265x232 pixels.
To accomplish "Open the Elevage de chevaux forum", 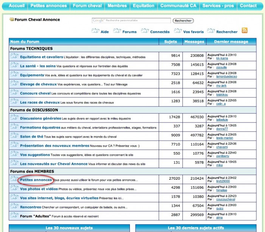I will coord(38,84).
